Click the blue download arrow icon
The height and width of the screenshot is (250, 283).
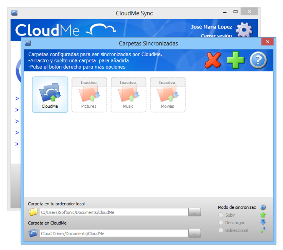pos(262,222)
